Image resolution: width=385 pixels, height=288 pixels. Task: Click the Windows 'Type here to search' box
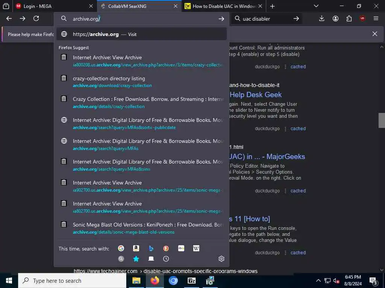pyautogui.click(x=72, y=280)
